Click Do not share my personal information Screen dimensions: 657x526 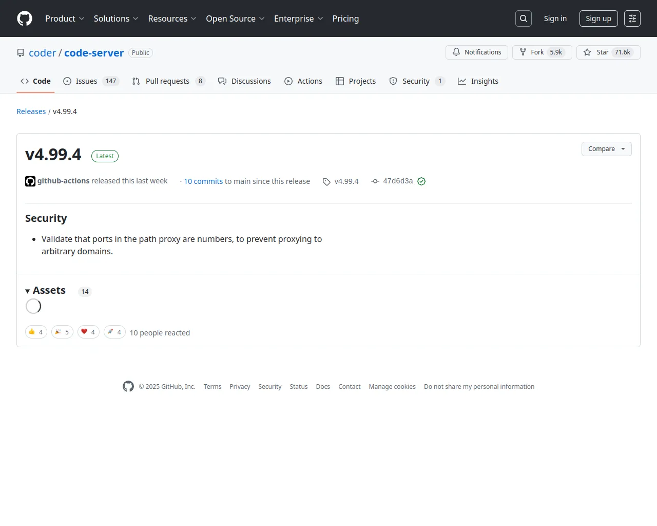click(x=479, y=387)
